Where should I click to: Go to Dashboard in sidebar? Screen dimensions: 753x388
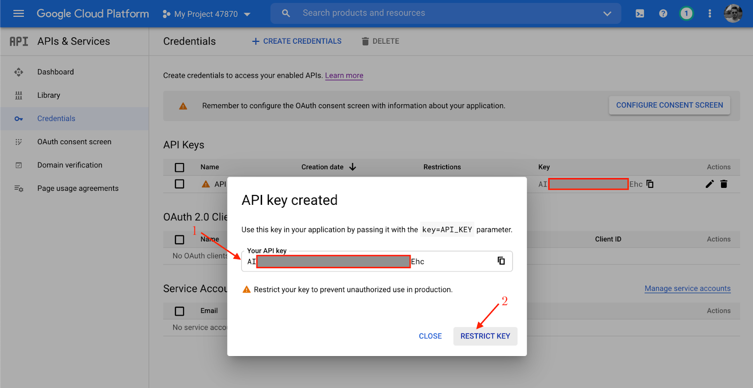point(56,72)
